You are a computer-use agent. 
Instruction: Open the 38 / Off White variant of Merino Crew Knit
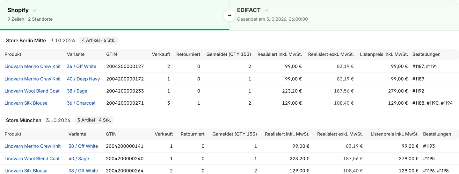83,146
